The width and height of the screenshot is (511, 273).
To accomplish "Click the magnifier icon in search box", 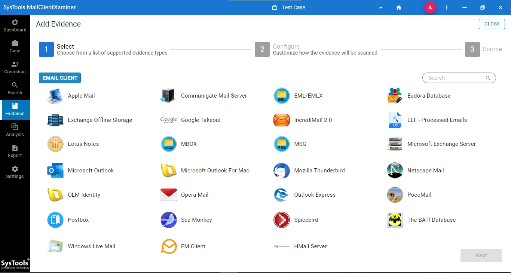I will [x=488, y=78].
